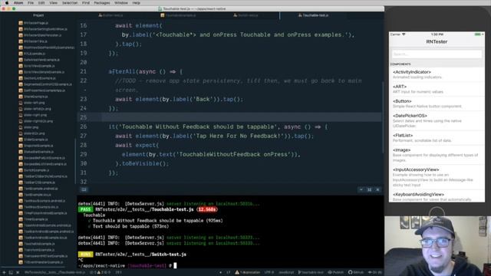Open <DatePickerIOS> example in RNTester simulator

437,120
